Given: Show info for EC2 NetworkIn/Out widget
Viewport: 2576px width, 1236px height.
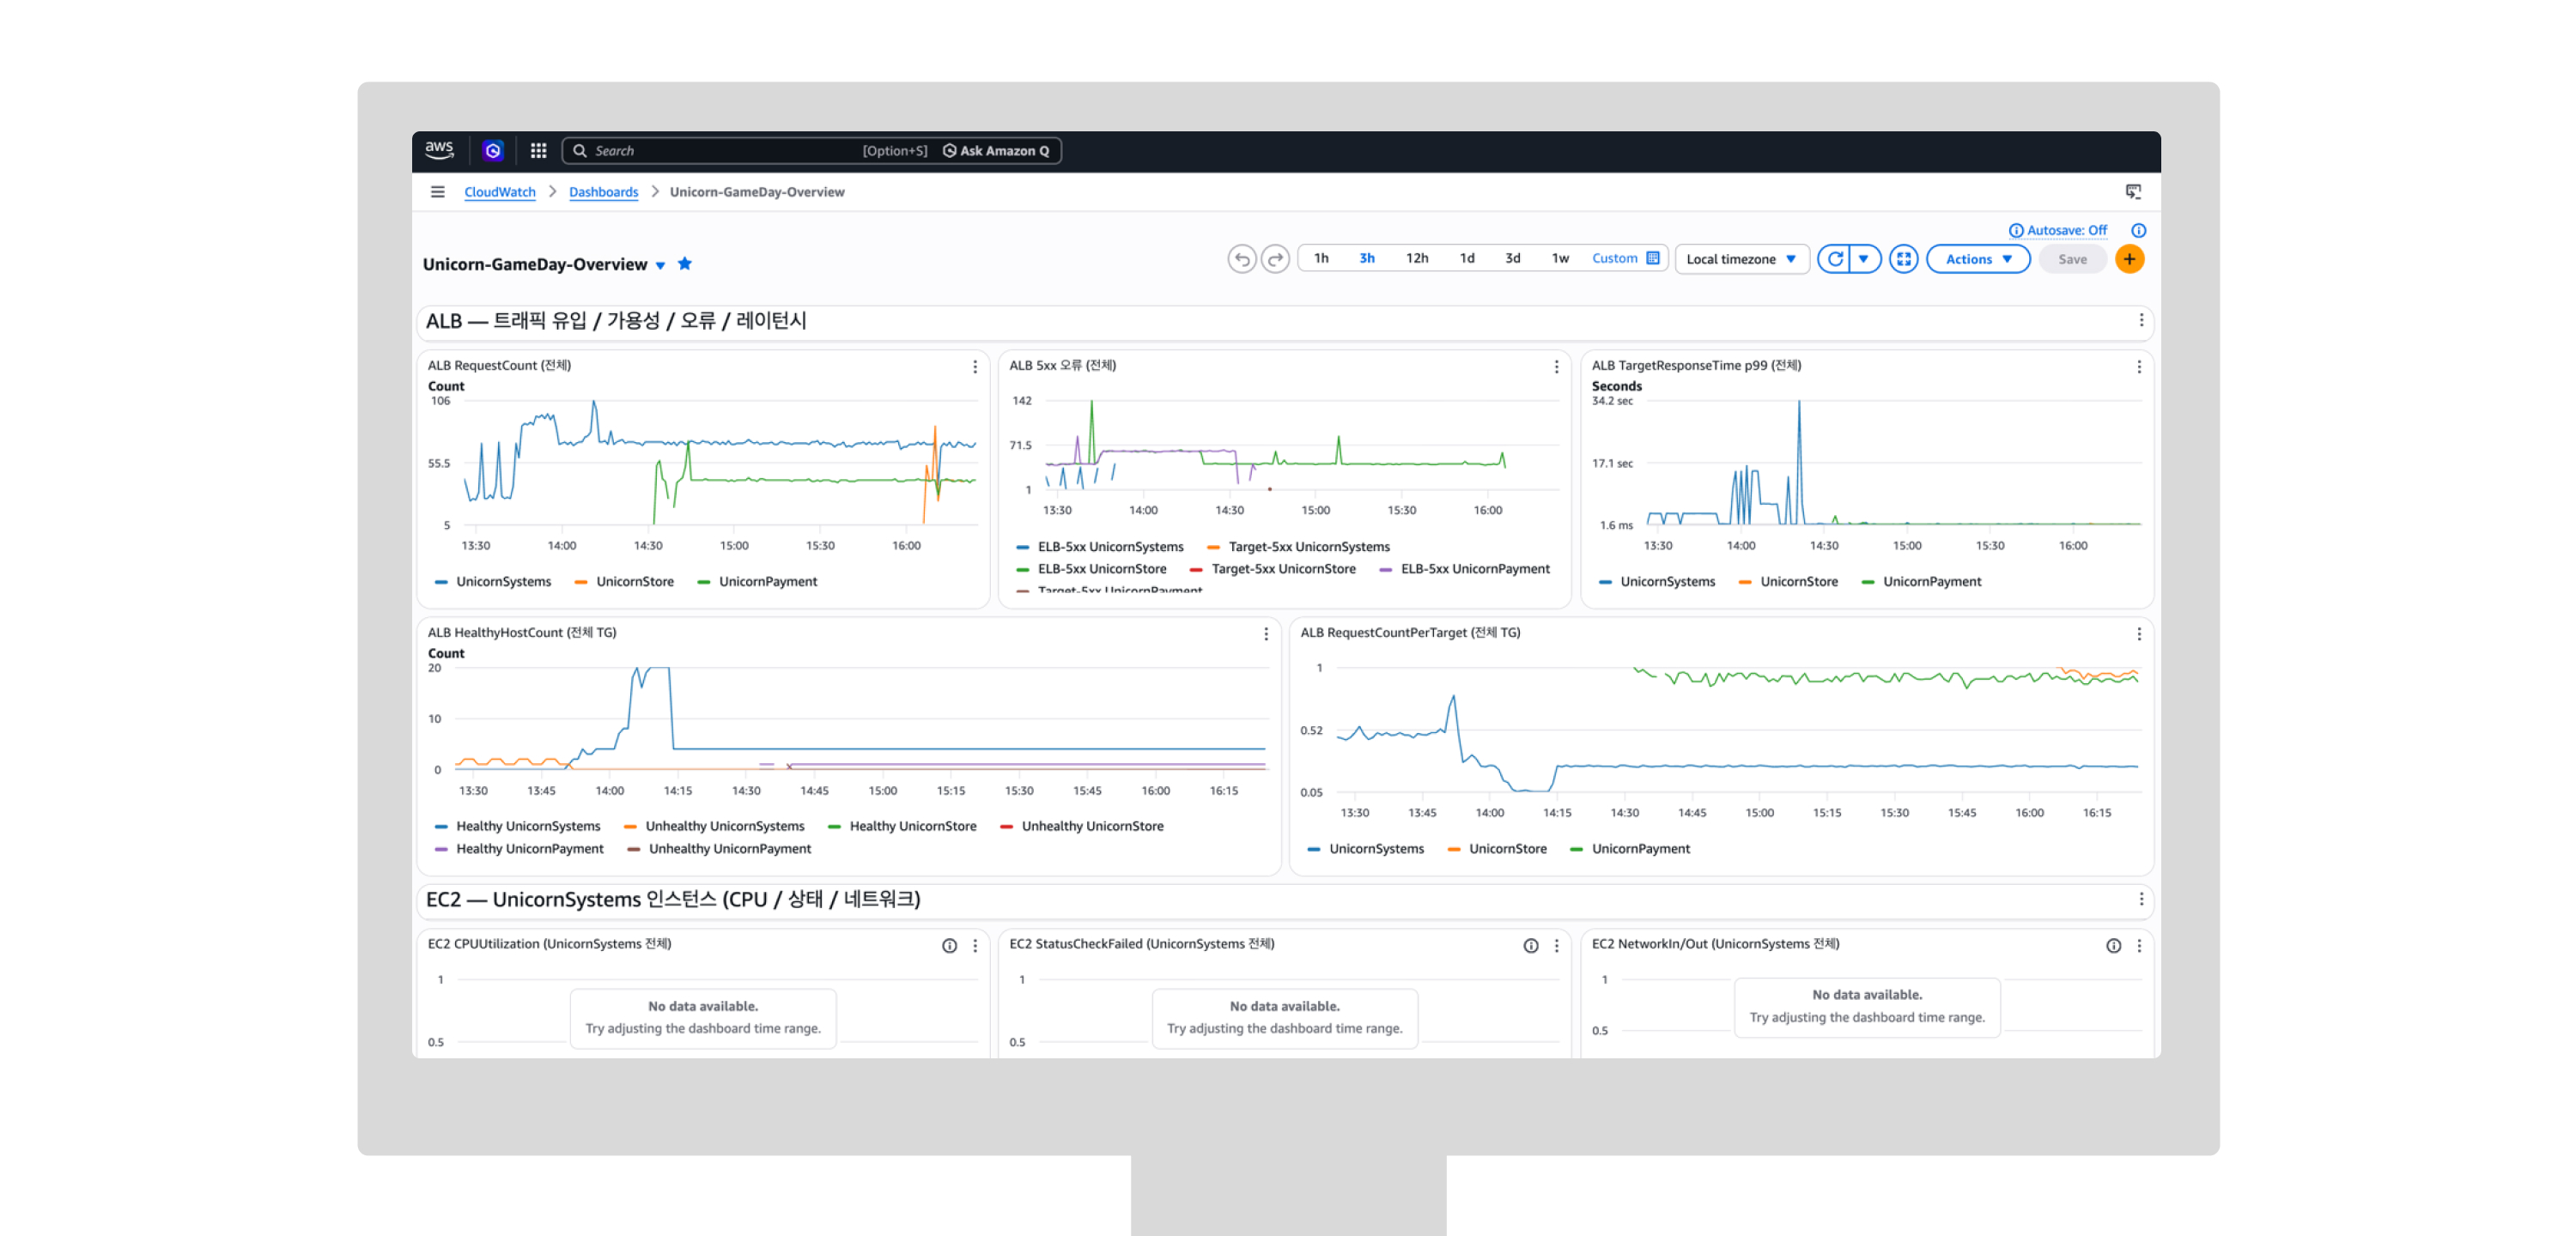Looking at the screenshot, I should pyautogui.click(x=2113, y=946).
